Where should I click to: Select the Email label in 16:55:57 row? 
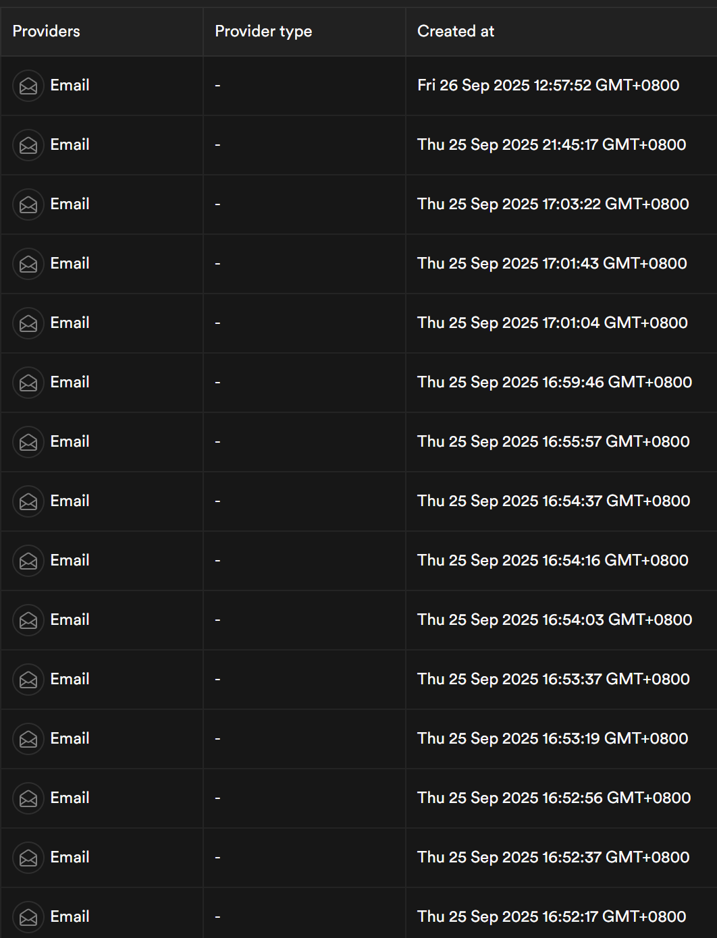click(x=70, y=441)
